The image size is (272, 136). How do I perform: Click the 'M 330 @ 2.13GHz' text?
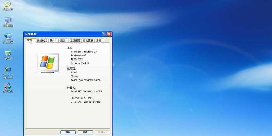click(83, 98)
